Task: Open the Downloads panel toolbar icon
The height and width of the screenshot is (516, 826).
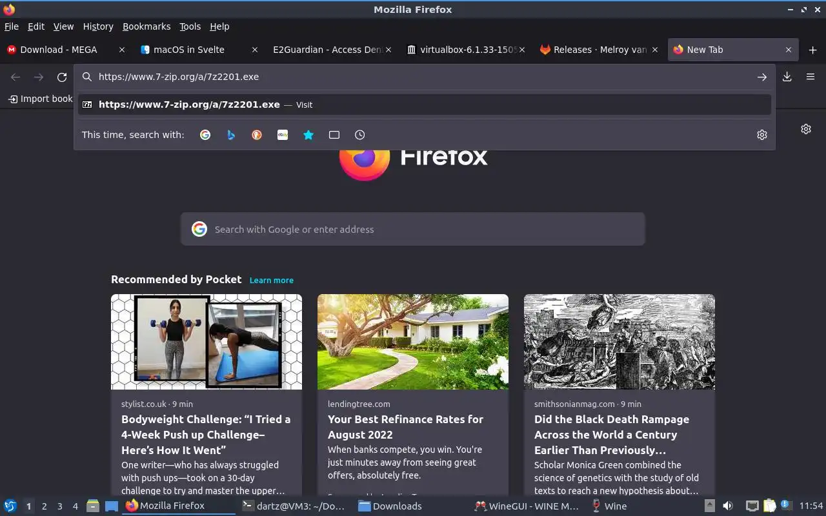Action: 787,77
